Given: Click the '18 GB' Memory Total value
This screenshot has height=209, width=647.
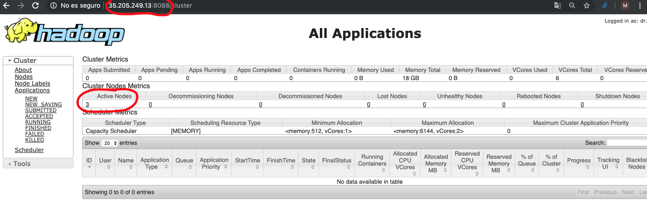Looking at the screenshot, I should pyautogui.click(x=411, y=78).
